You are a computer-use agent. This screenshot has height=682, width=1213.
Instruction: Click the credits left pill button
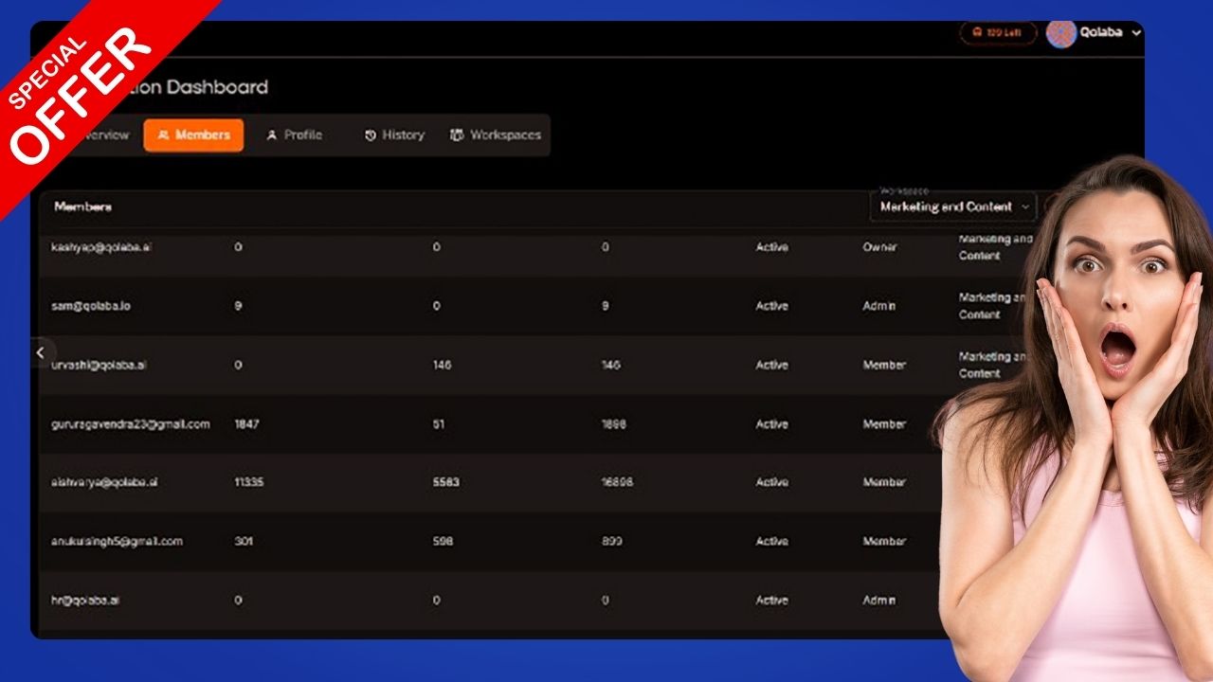pyautogui.click(x=998, y=32)
